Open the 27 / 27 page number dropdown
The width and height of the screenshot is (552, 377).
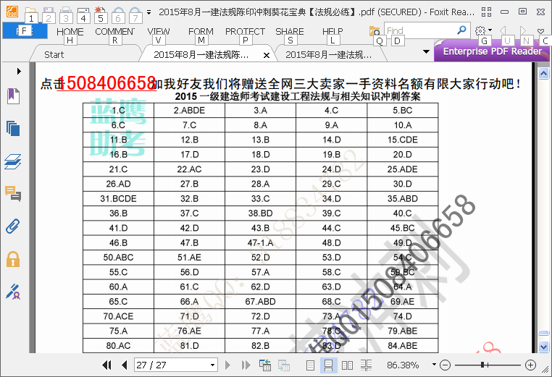pyautogui.click(x=213, y=365)
